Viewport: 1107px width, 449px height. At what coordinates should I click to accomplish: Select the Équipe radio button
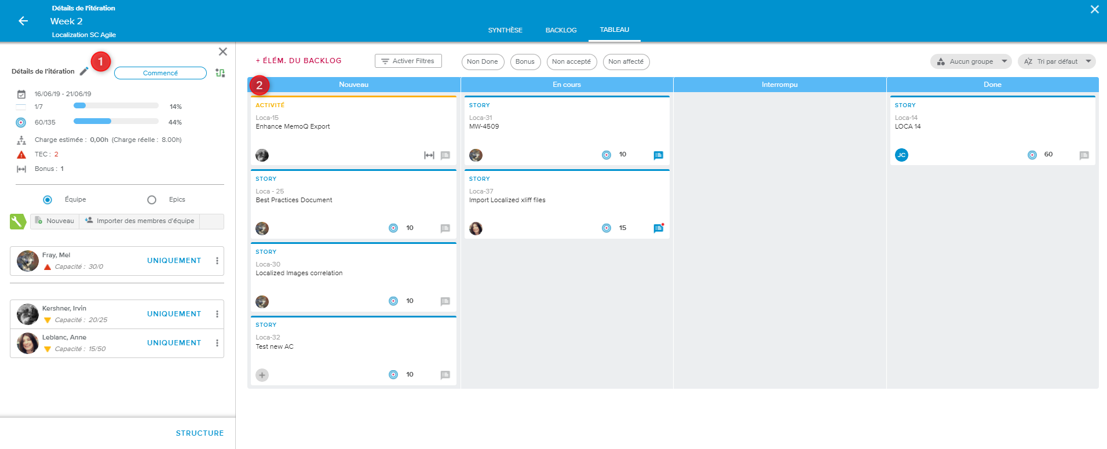48,200
